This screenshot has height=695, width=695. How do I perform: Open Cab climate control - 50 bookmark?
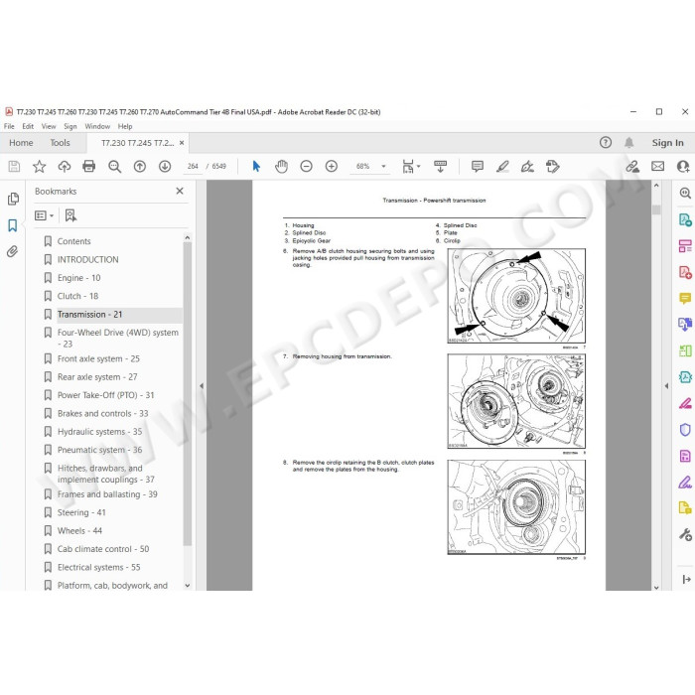103,549
